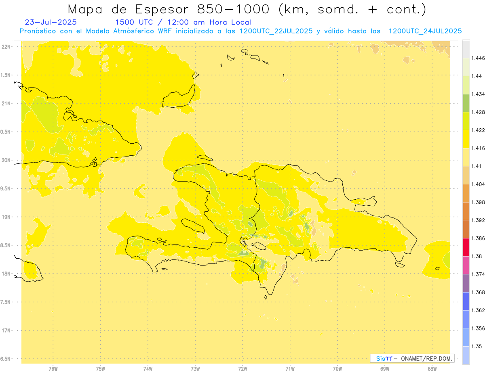Click legend value '1.398'
485x374 pixels.
click(479, 202)
